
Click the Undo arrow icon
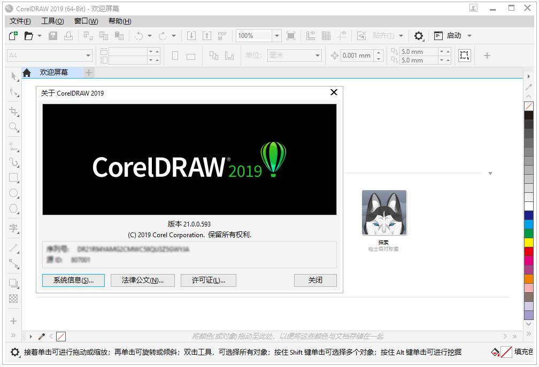click(x=139, y=36)
